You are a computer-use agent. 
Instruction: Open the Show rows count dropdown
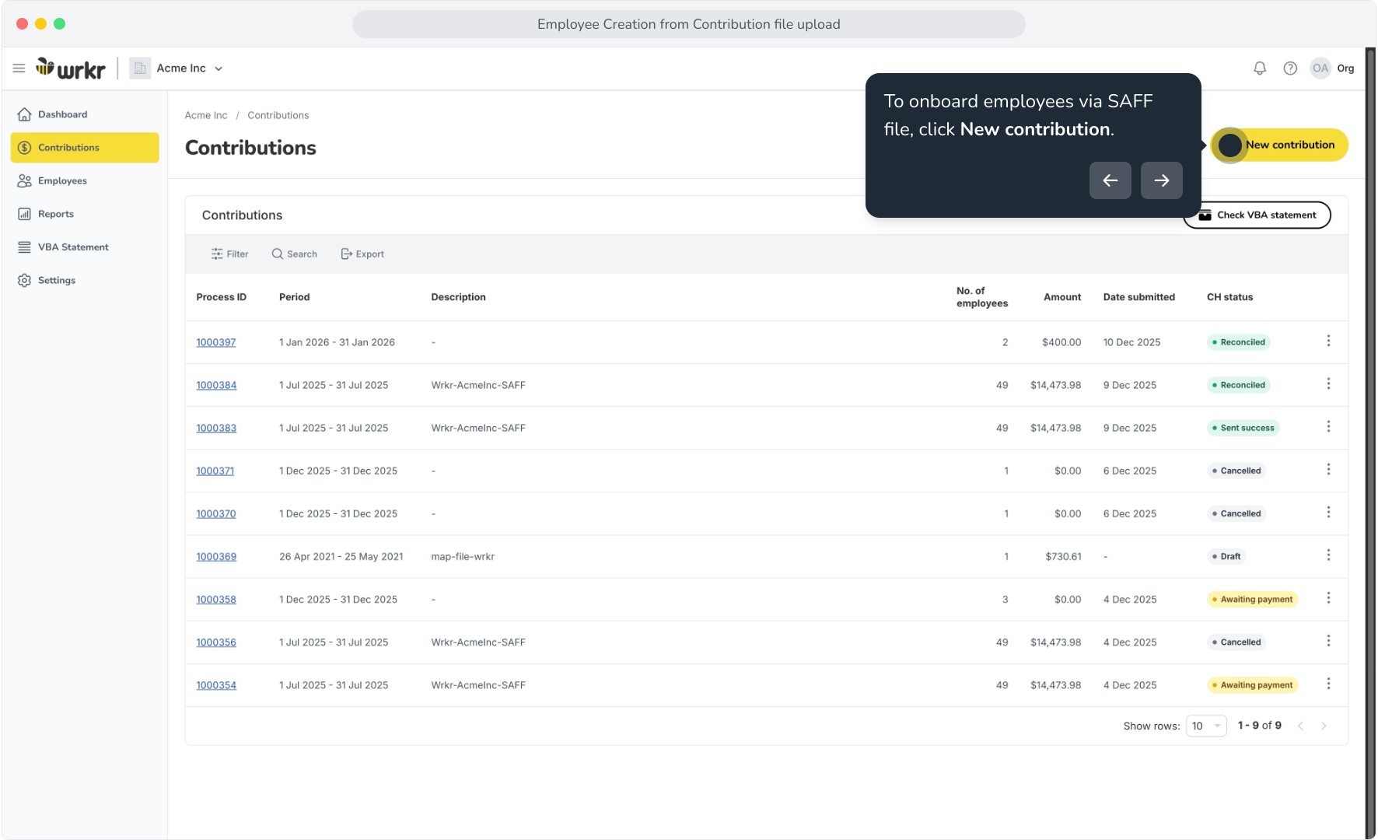coord(1206,726)
